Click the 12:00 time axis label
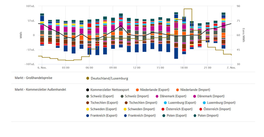 point(137,68)
